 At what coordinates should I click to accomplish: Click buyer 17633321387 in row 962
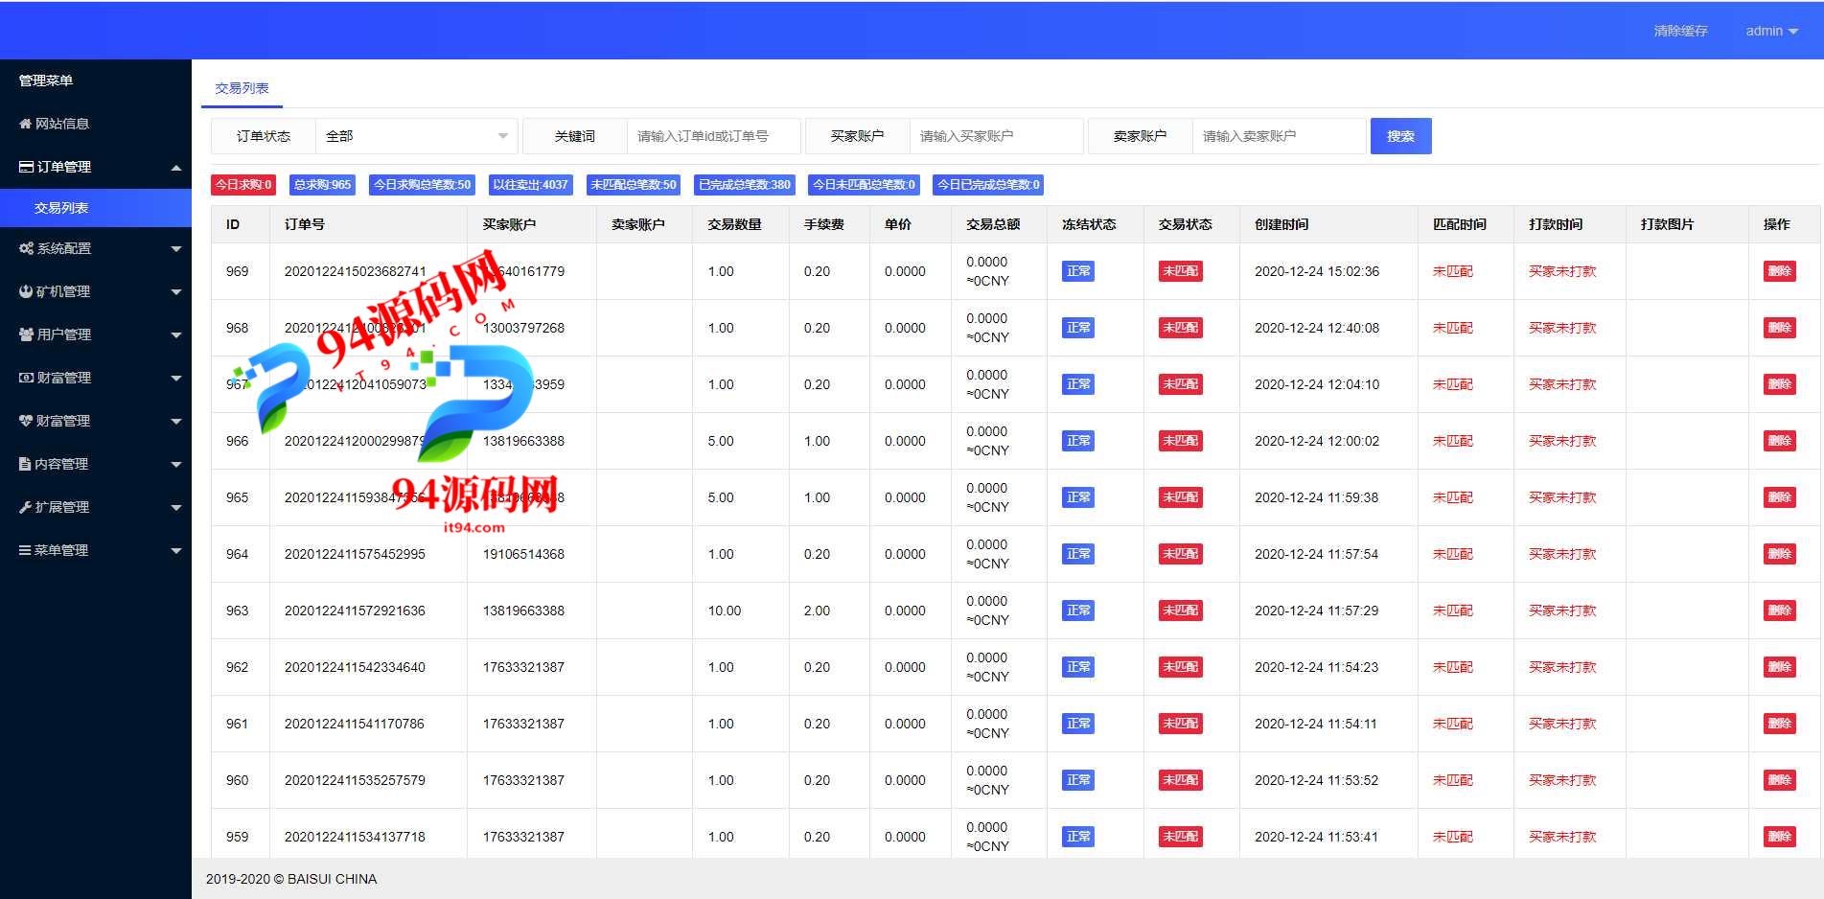tap(523, 667)
